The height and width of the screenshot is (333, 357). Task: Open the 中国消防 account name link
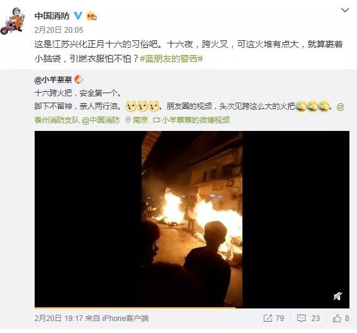(52, 16)
